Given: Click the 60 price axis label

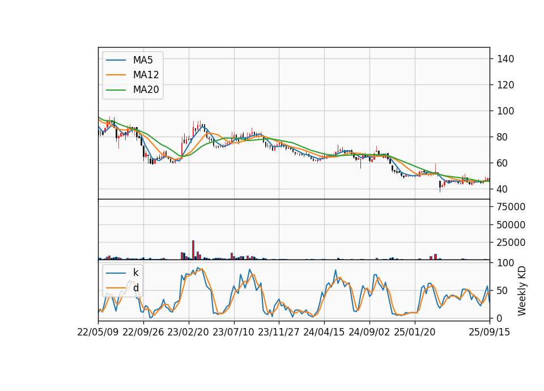Looking at the screenshot, I should point(503,163).
